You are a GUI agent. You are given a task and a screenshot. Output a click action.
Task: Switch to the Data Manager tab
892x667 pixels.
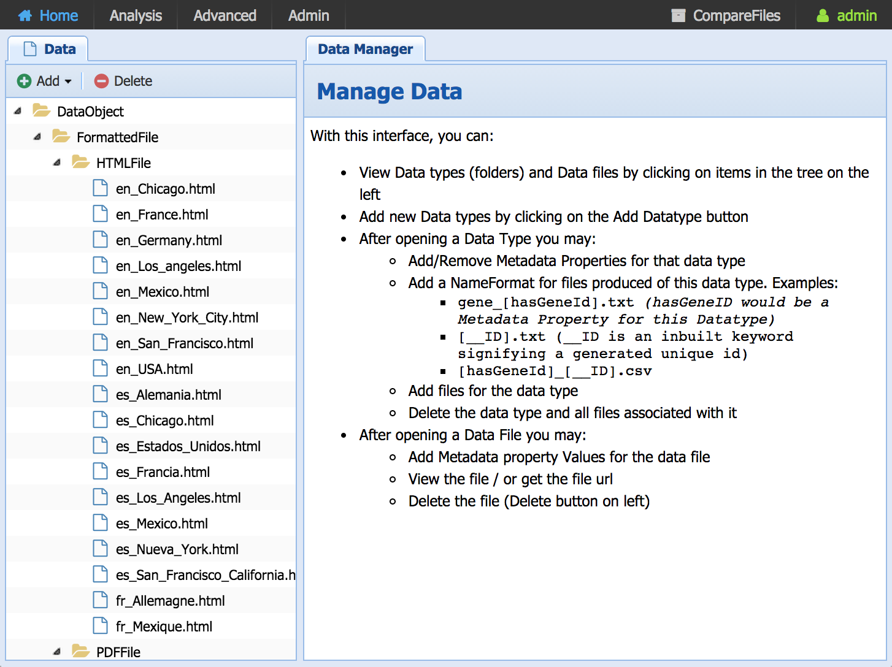365,49
